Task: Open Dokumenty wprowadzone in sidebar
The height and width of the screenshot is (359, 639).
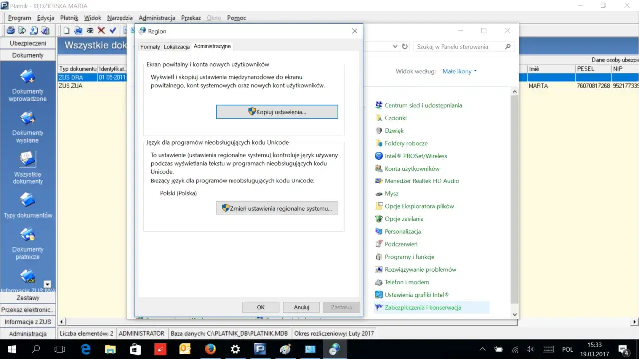Action: pos(28,85)
